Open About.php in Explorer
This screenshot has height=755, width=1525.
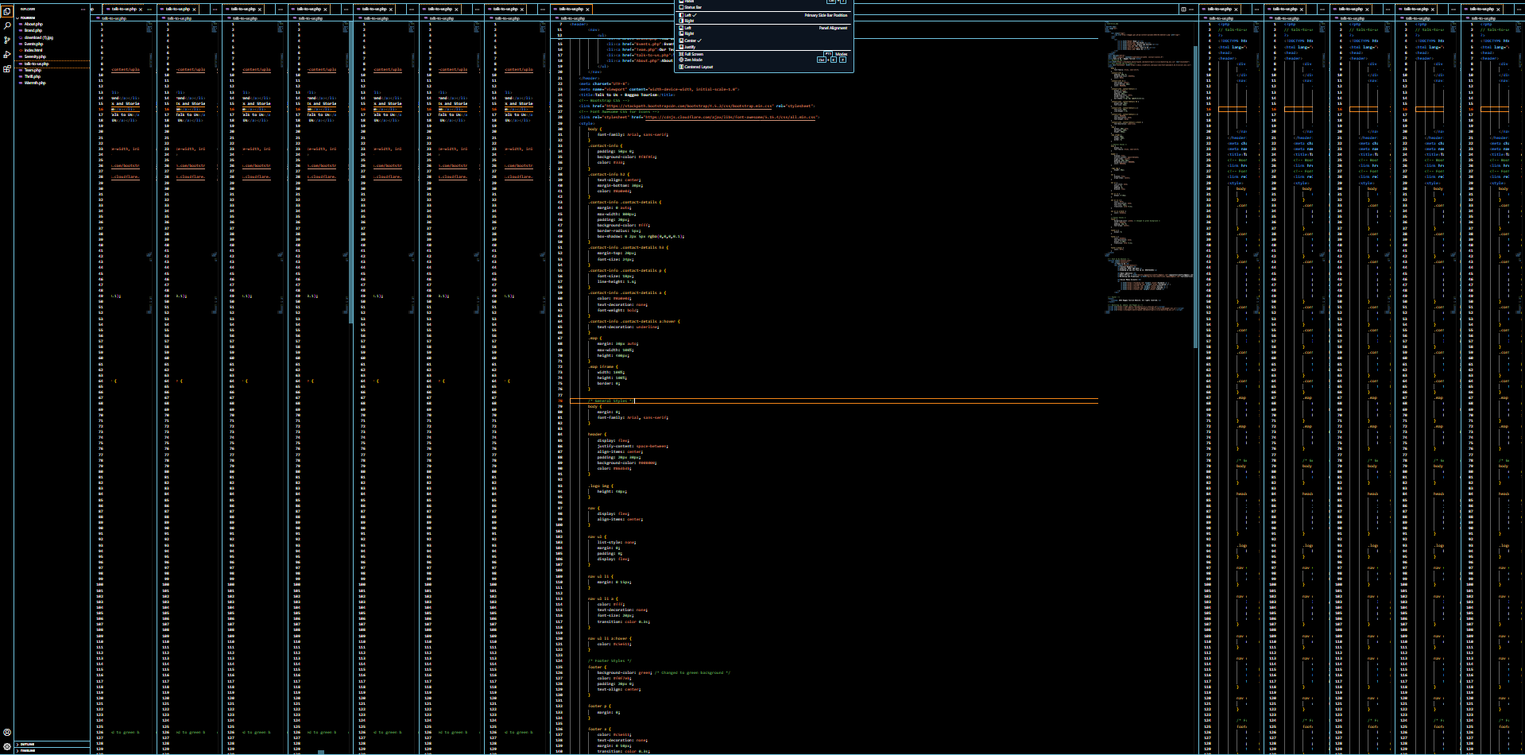click(33, 24)
